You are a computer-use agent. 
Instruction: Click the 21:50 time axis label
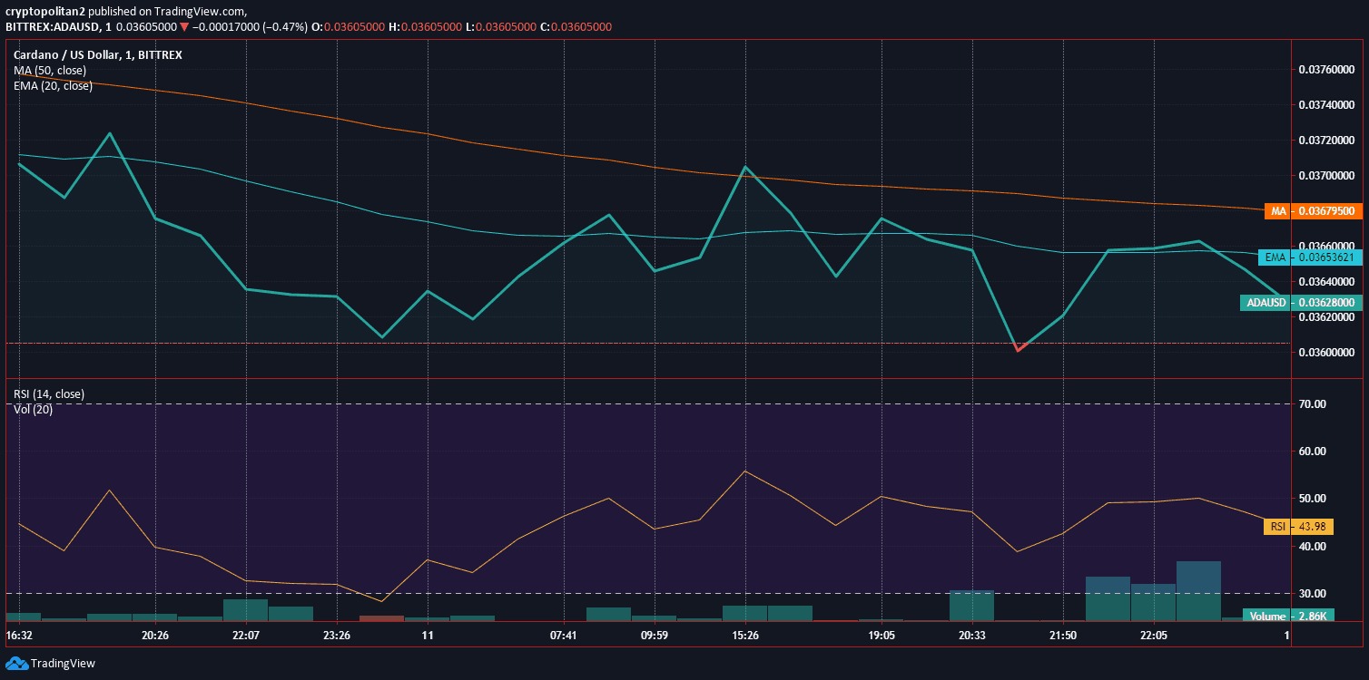pos(1063,636)
